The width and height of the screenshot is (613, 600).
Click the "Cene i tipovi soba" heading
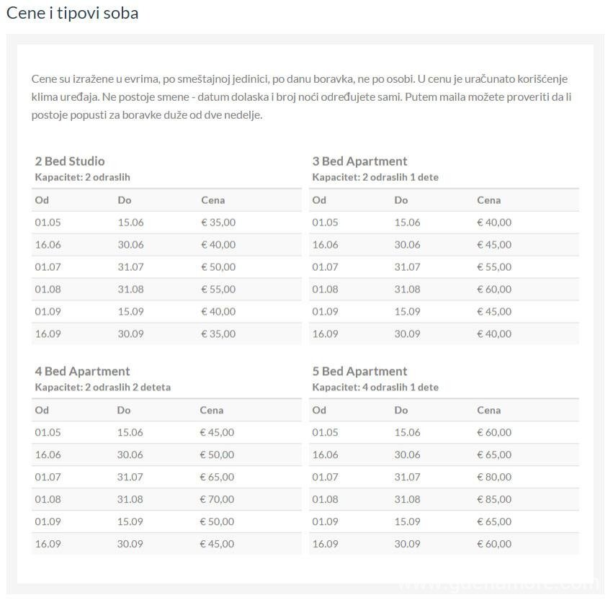[72, 13]
